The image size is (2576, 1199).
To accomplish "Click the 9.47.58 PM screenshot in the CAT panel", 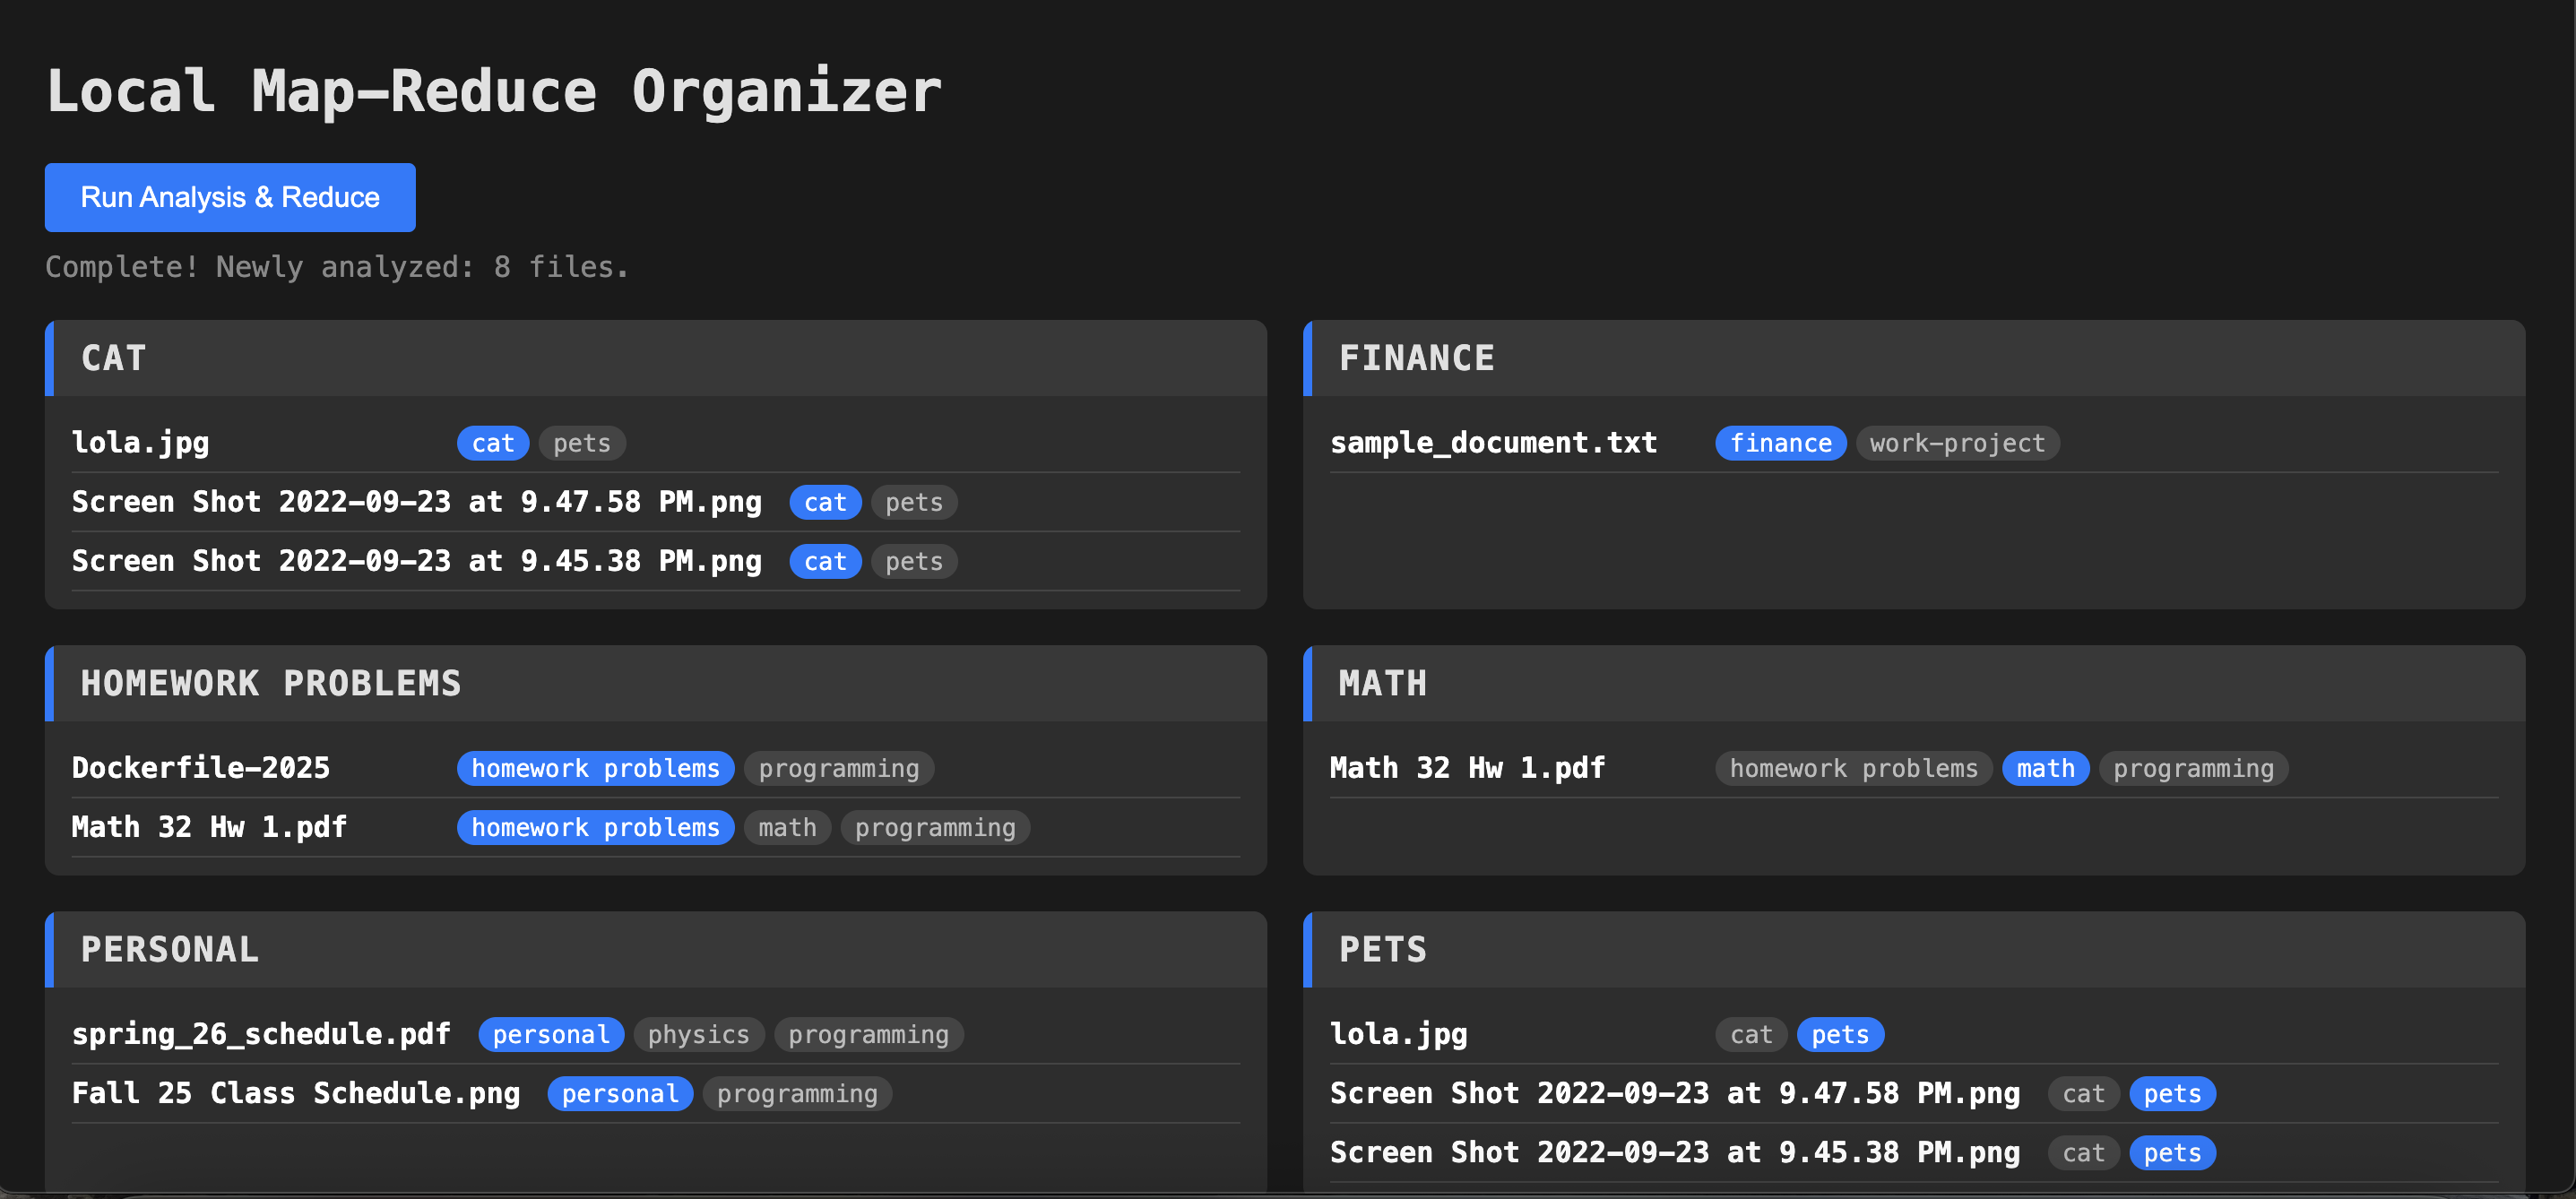I will pos(416,502).
